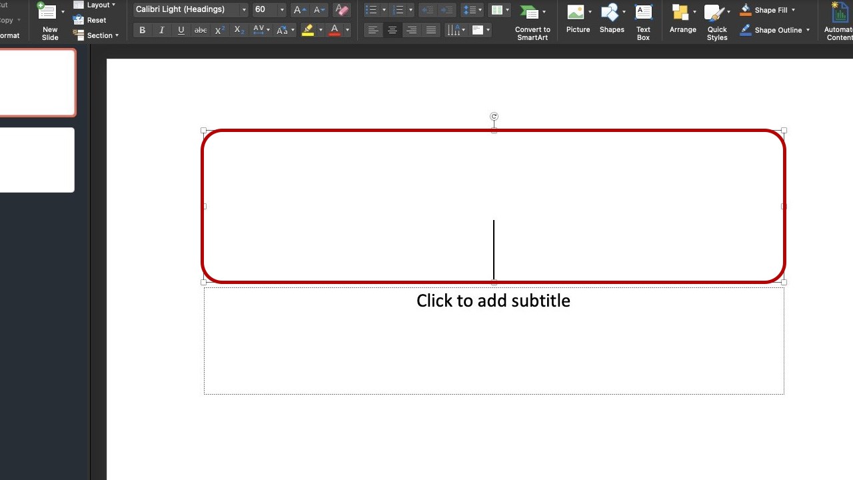The width and height of the screenshot is (853, 480).
Task: Insert a Picture
Action: (578, 20)
